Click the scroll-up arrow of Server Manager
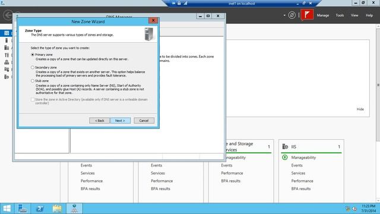 (x=378, y=26)
